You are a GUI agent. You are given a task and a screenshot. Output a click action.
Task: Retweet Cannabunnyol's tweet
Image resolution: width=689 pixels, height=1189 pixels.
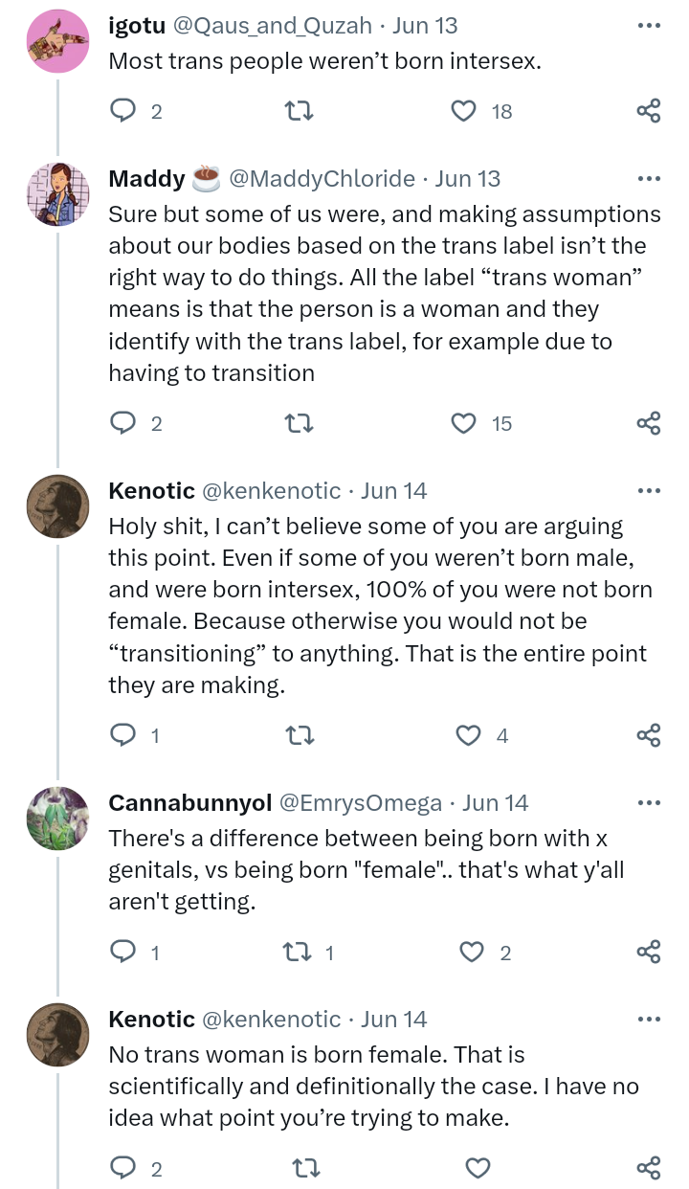[299, 952]
